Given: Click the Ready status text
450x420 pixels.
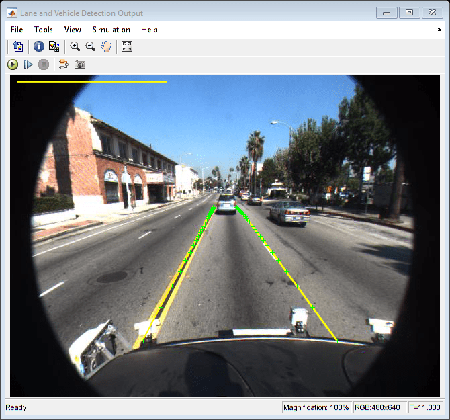Looking at the screenshot, I should tap(16, 407).
